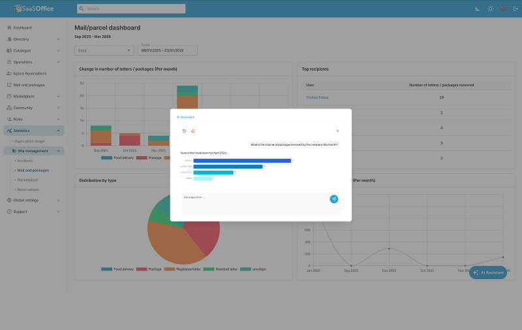Click the Dec 2025 point on line chart
The image size is (522, 330).
389,249
